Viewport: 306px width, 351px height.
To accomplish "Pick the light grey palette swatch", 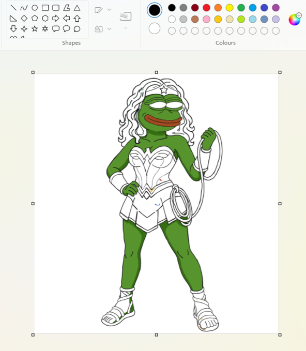I will [183, 19].
